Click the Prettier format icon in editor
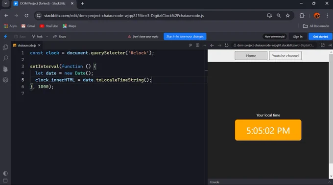The height and width of the screenshot is (185, 333). pos(190,45)
